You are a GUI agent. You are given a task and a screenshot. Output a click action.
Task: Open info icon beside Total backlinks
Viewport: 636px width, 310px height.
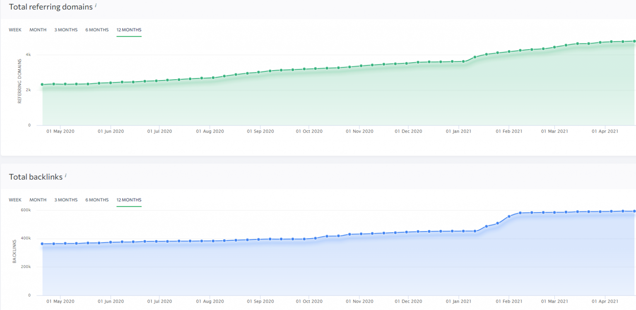(65, 175)
